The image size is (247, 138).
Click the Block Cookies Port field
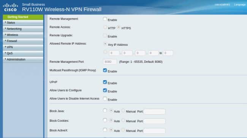click(x=155, y=121)
